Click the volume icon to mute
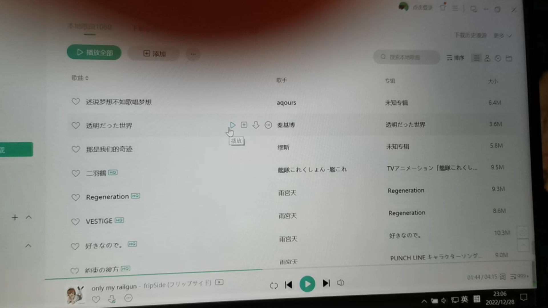Viewport: 548px width, 308px height. point(341,283)
